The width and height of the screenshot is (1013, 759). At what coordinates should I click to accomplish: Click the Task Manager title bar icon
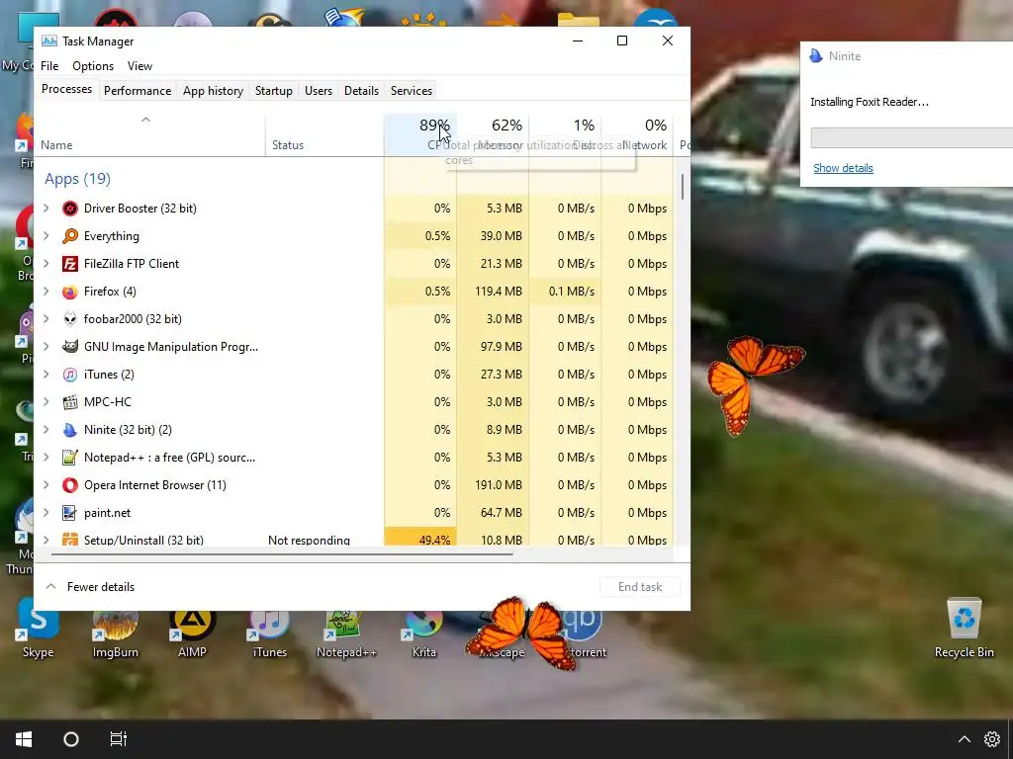(x=49, y=42)
